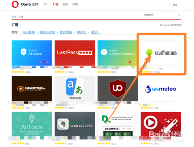Click the 登录 button
Viewport: 194px width, 147px height.
(175, 5)
